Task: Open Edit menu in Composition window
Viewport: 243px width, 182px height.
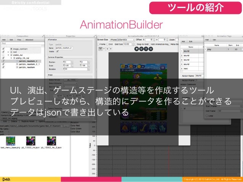Action: (11, 40)
